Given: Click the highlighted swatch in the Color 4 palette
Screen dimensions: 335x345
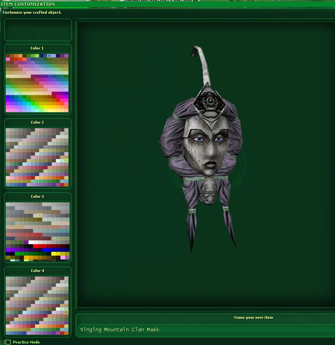Looking at the screenshot, I should click(65, 312).
